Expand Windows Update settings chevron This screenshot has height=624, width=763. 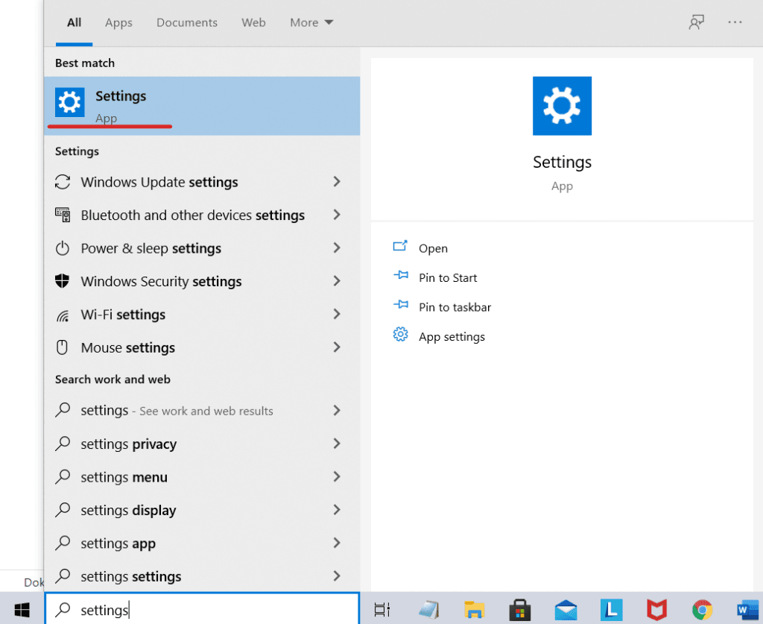pos(337,182)
